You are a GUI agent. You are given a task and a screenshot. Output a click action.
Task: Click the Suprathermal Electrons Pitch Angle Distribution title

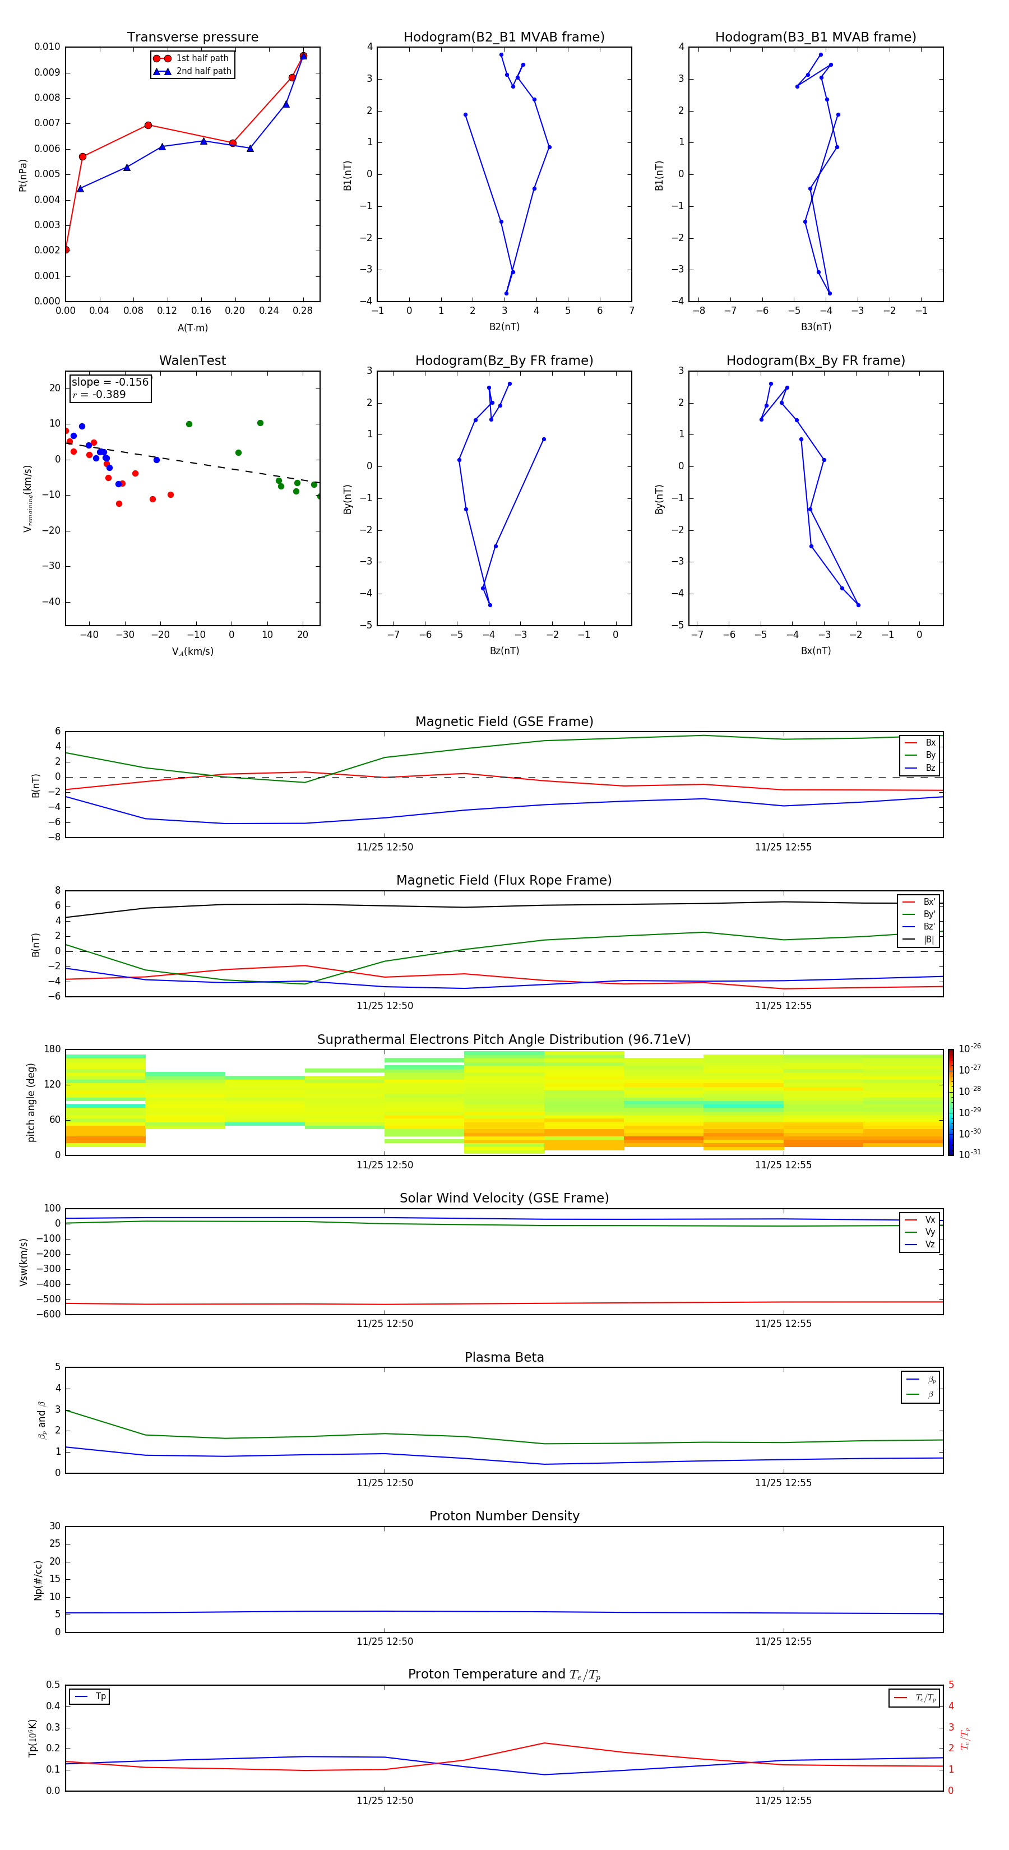point(504,1040)
